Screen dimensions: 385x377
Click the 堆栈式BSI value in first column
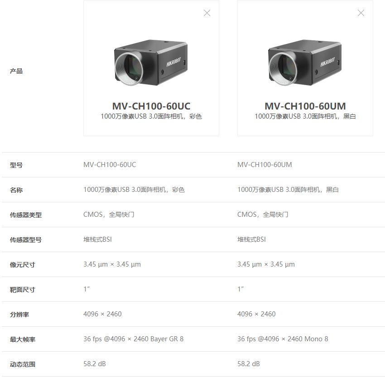(98, 239)
